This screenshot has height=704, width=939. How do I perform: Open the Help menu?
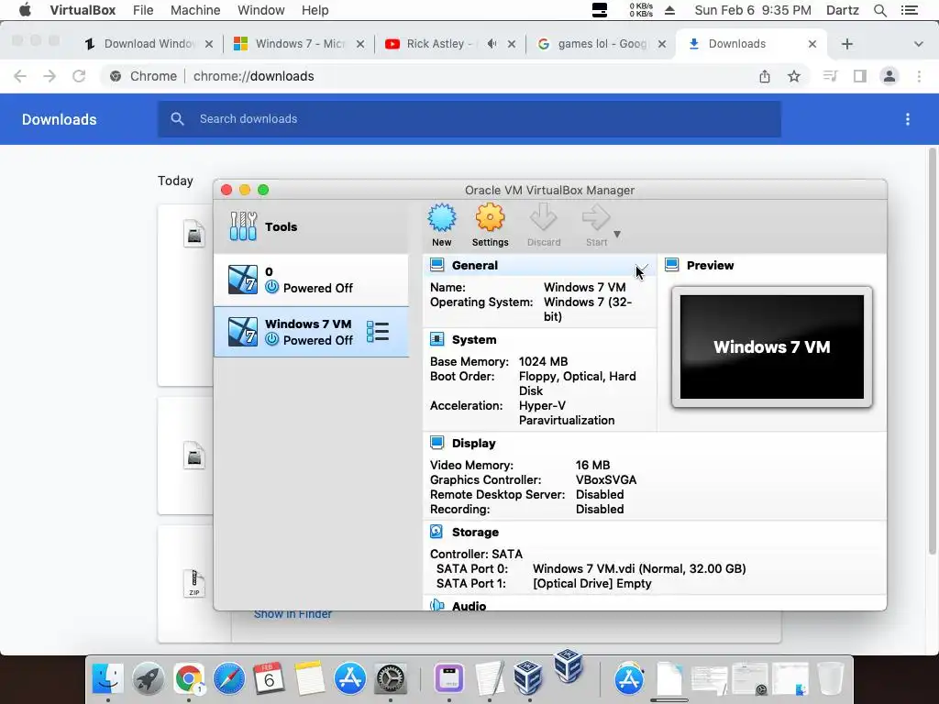coord(315,10)
